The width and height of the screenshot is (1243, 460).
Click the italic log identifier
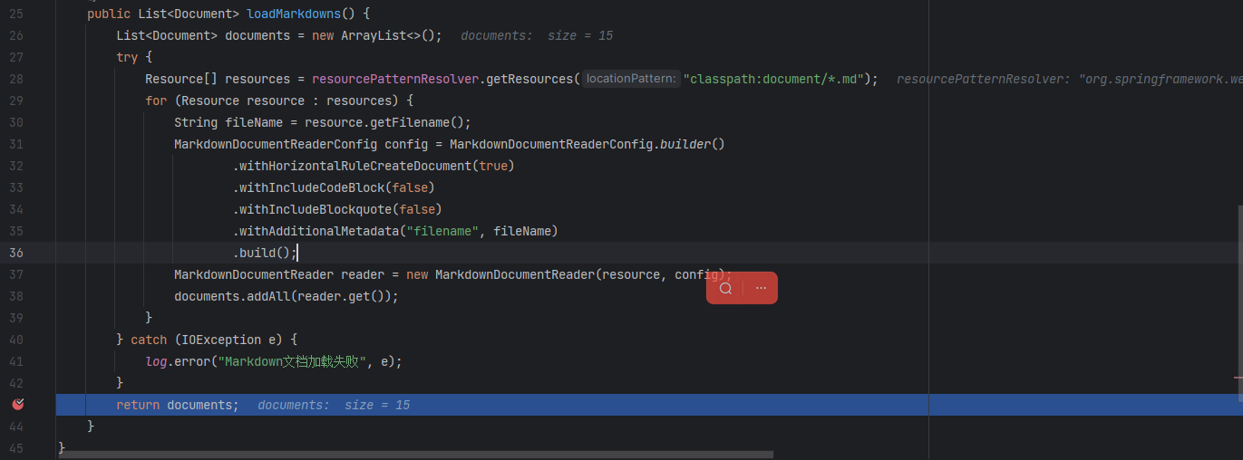click(x=156, y=361)
